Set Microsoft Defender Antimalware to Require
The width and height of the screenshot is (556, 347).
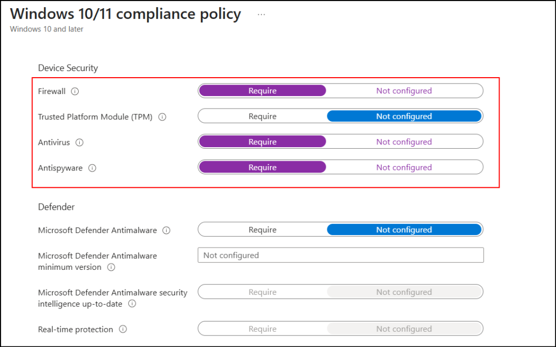(x=262, y=230)
